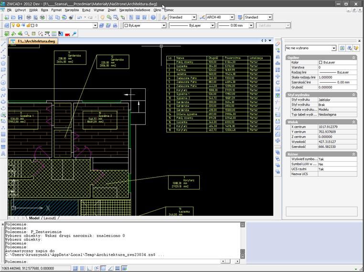This screenshot has height=272, width=364.
Task: Select the Erase tool in the modify toolbar
Action: pos(278,43)
